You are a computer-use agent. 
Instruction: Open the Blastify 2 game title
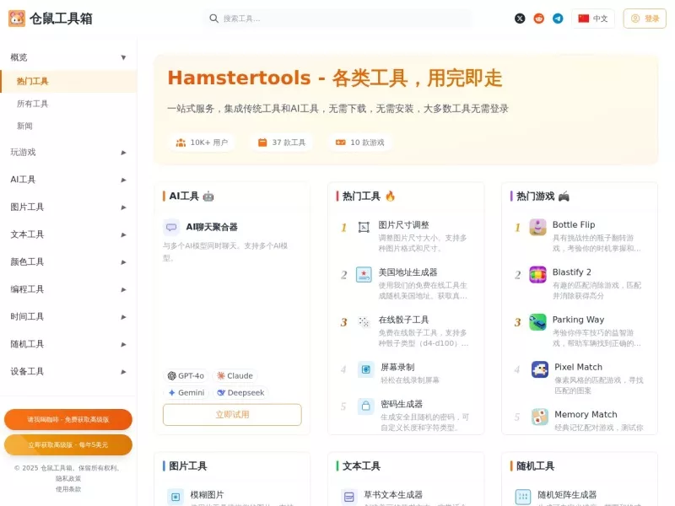pyautogui.click(x=572, y=272)
